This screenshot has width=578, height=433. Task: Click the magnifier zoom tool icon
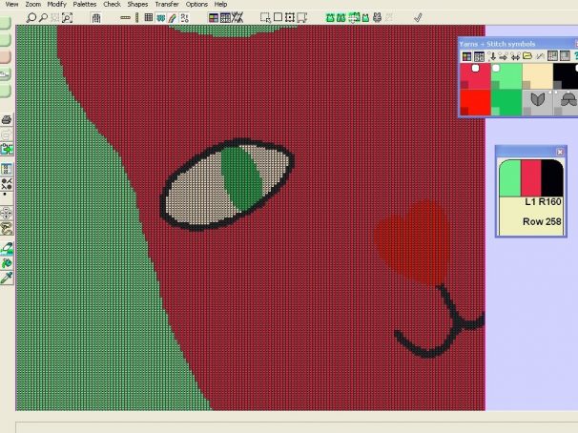pos(31,17)
